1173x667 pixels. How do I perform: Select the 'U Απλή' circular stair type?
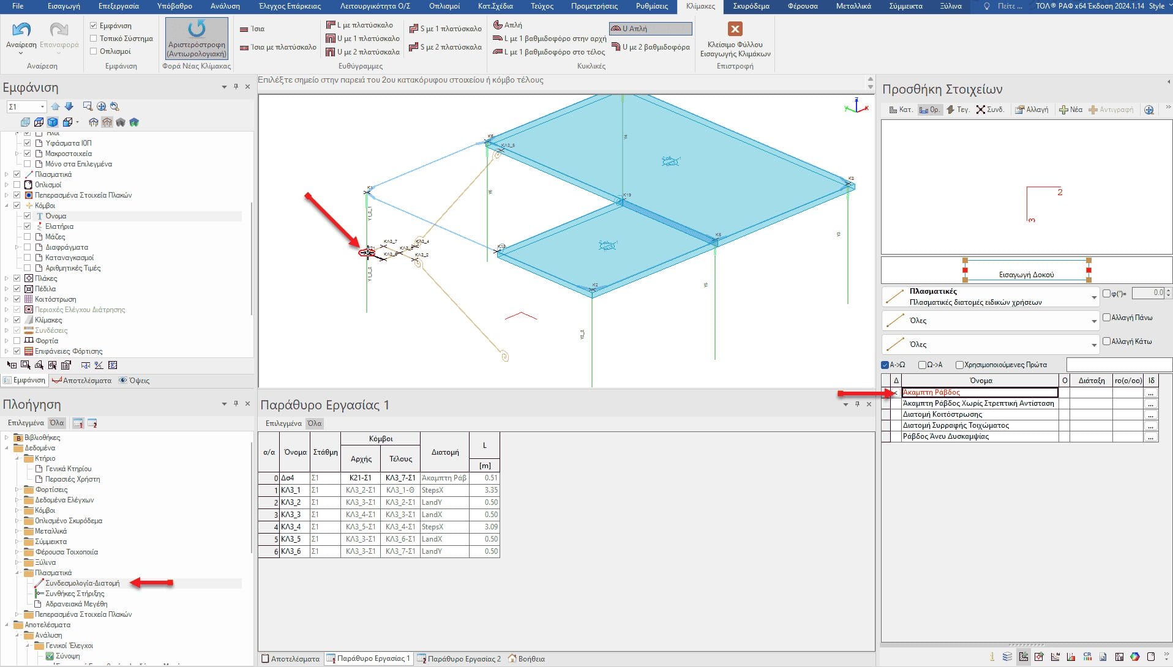[650, 29]
